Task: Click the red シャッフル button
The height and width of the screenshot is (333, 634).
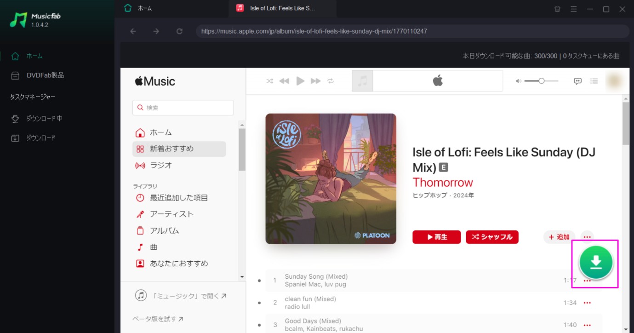Action: (x=492, y=237)
